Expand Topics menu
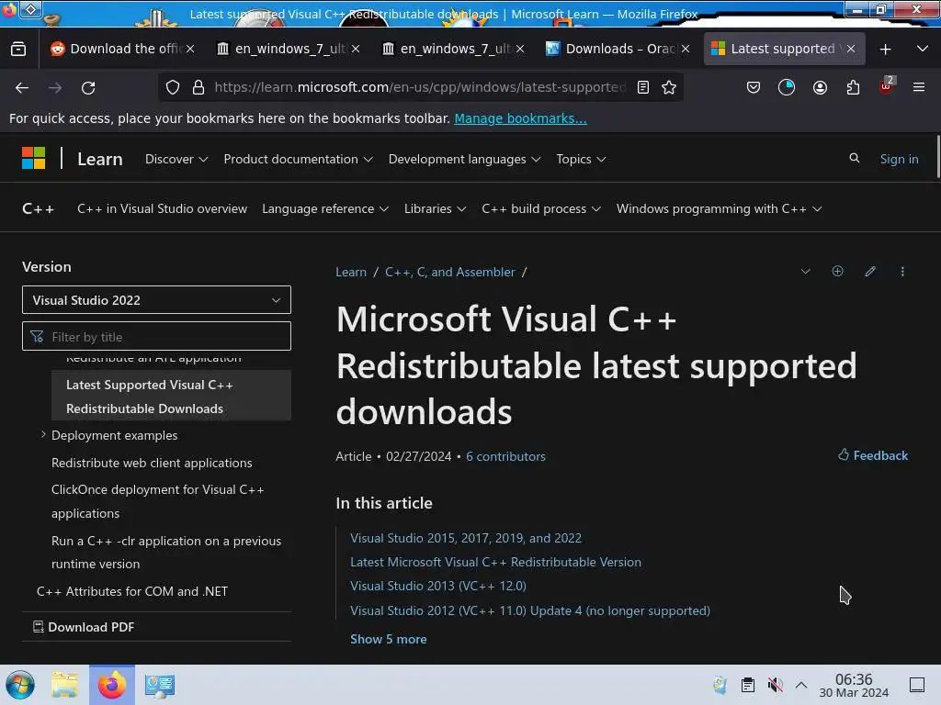Viewport: 941px width, 705px height. [x=581, y=159]
